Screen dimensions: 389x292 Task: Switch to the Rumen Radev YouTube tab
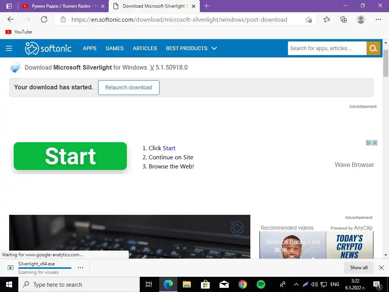click(x=63, y=6)
